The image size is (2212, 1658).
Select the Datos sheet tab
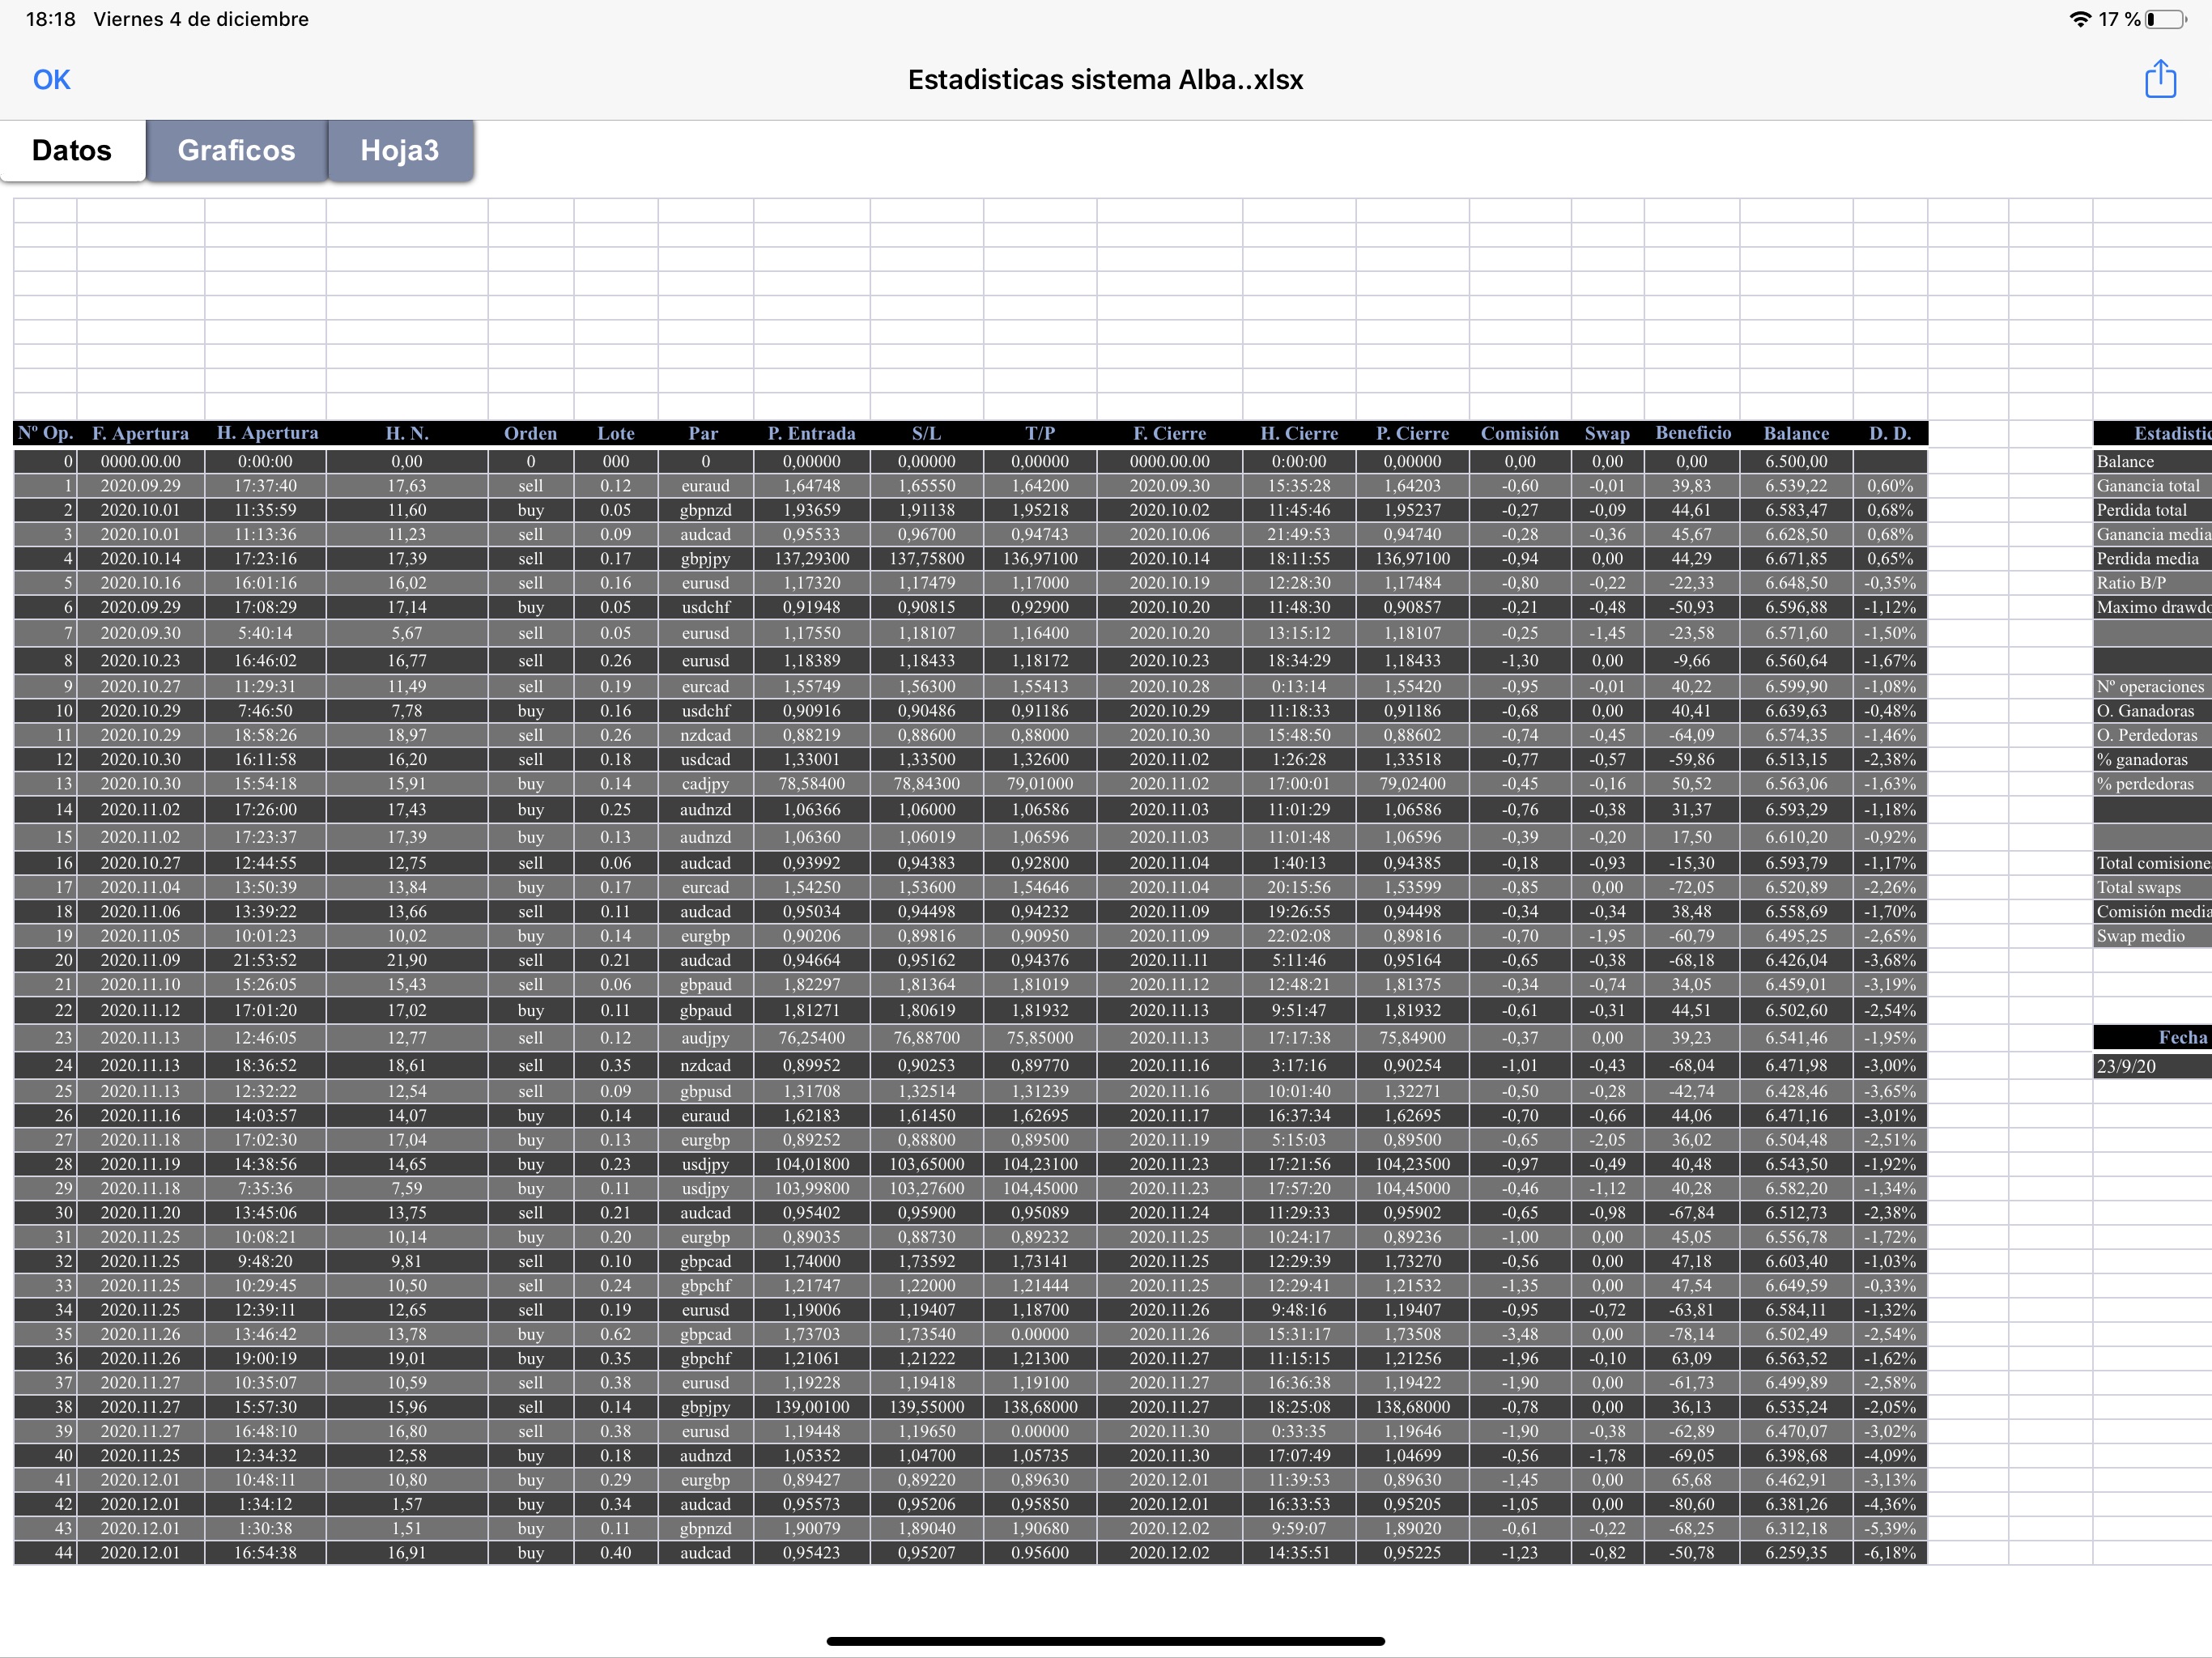[72, 150]
